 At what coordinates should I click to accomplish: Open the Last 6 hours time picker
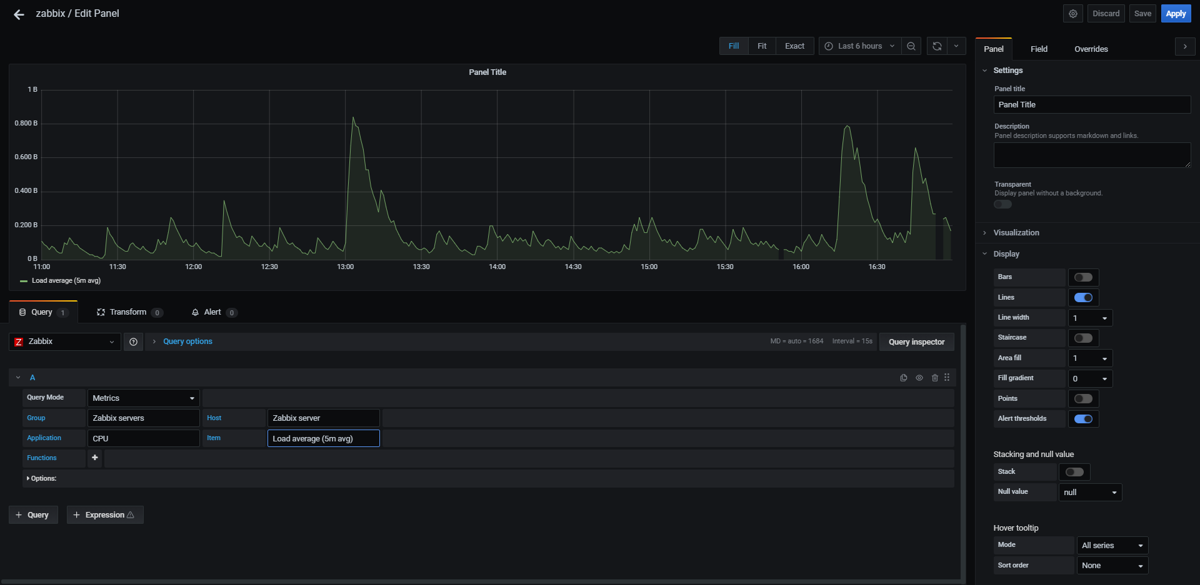(860, 46)
